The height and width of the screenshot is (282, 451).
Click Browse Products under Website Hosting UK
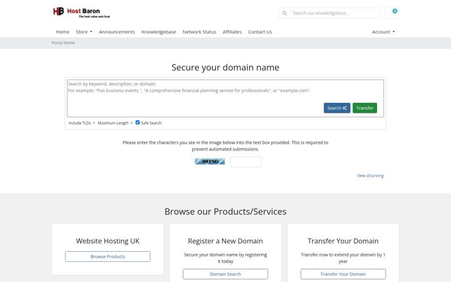108,256
